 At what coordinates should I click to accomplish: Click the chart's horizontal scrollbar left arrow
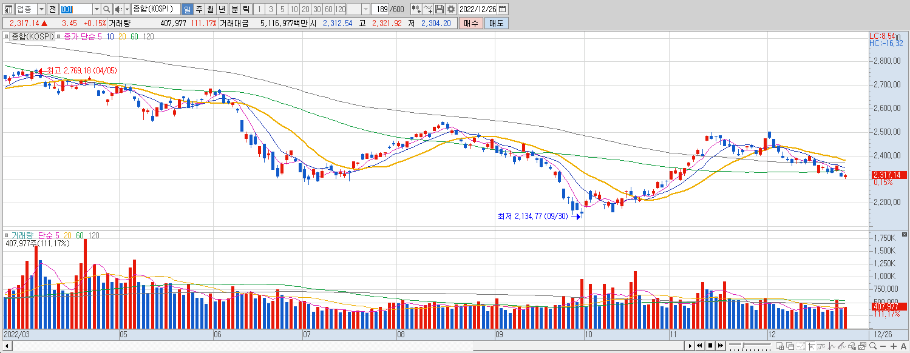7,346
